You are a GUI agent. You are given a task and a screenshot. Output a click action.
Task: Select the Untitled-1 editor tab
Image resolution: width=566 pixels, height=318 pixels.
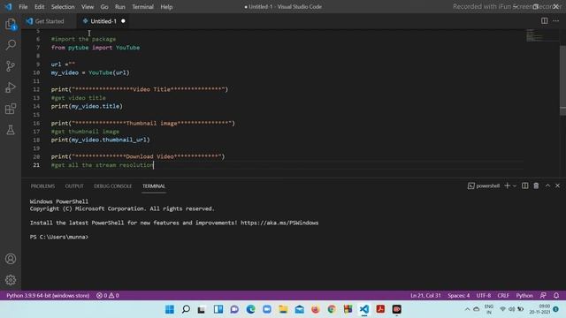click(x=103, y=21)
